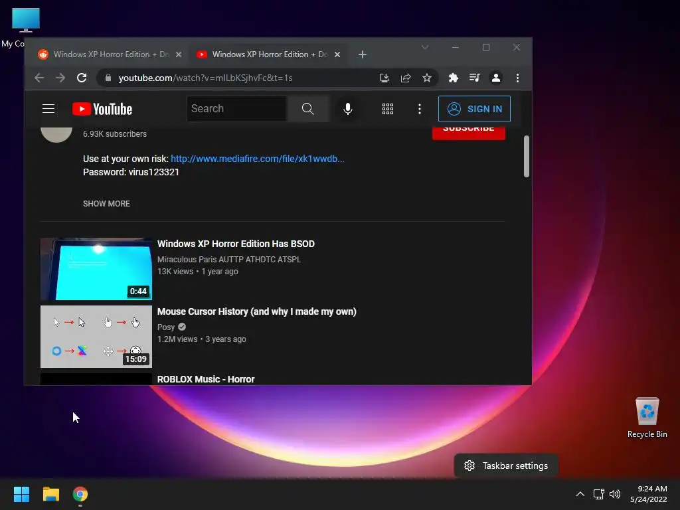The image size is (680, 510).
Task: Open the Windows Start button
Action: coord(21,494)
